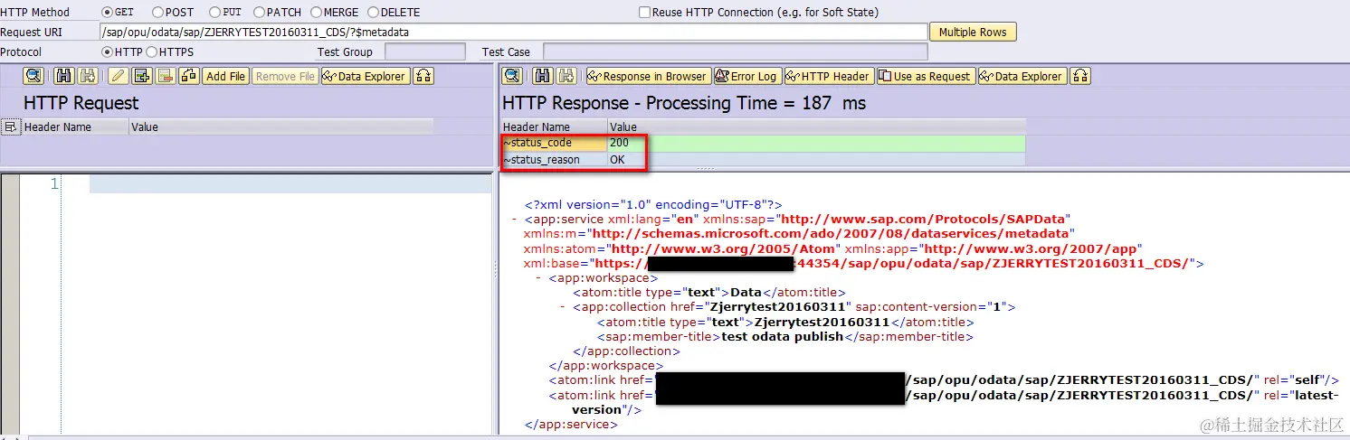This screenshot has height=440, width=1350.
Task: Click the last icon right of response Data Explorer
Action: click(1080, 76)
